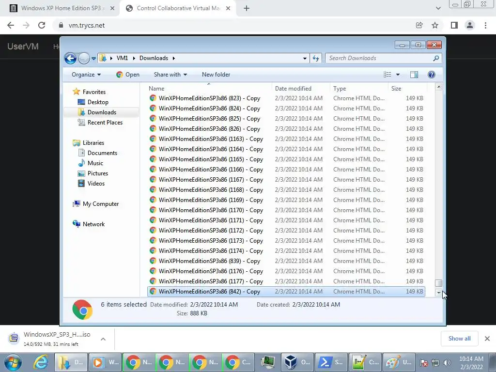Screen dimensions: 496x372
Task: Go back in browser history
Action: pos(11,25)
